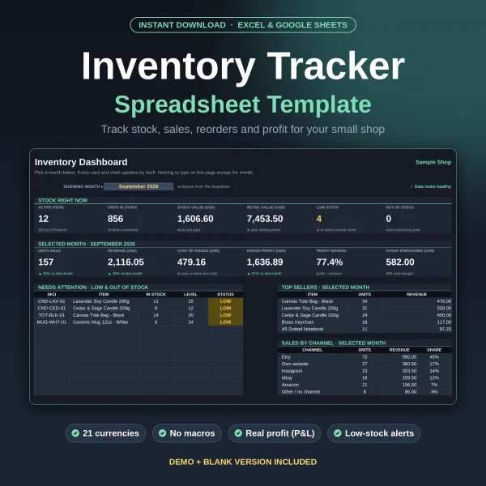Click the 'Inventory Dashboard' heading

(x=81, y=162)
